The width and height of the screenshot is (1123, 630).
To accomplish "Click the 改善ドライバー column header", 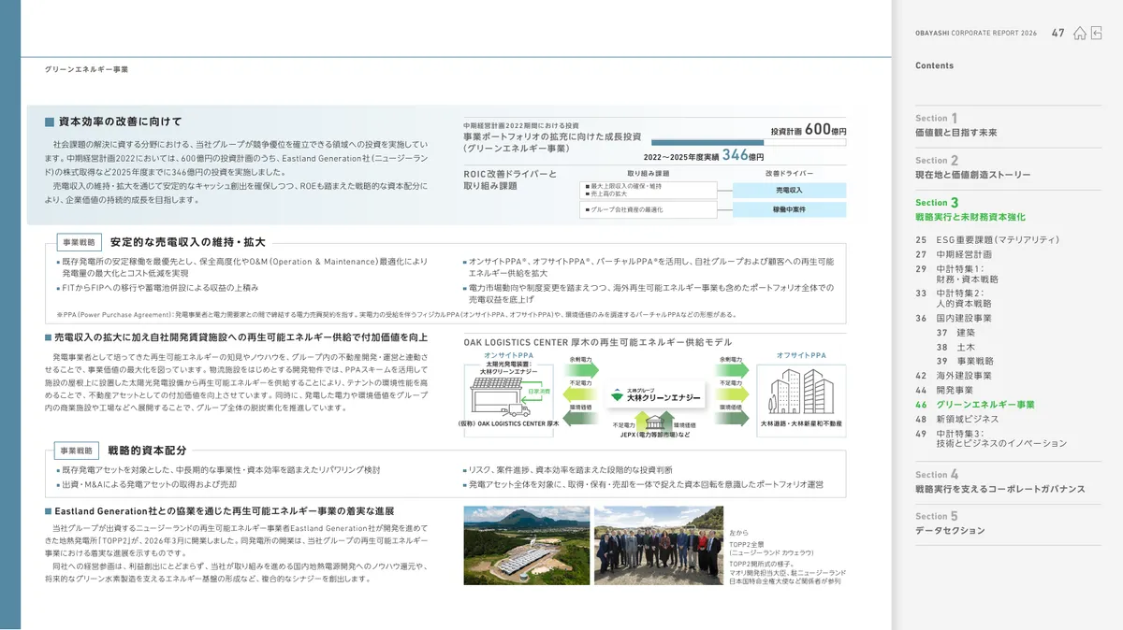I will point(789,173).
